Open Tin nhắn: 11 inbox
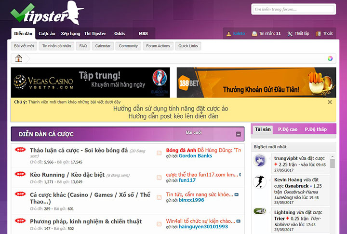Viewport: 347px width, 234px height. coord(270,33)
